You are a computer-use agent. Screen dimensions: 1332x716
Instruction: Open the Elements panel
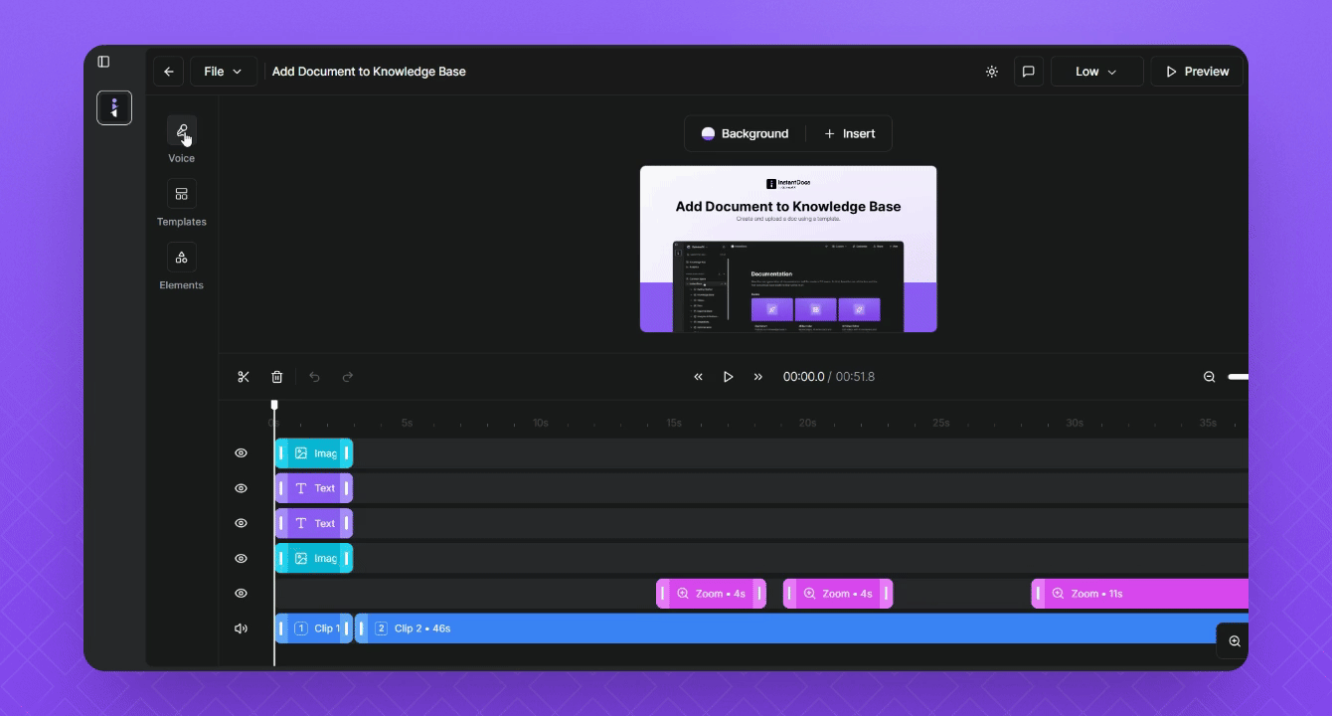(182, 258)
